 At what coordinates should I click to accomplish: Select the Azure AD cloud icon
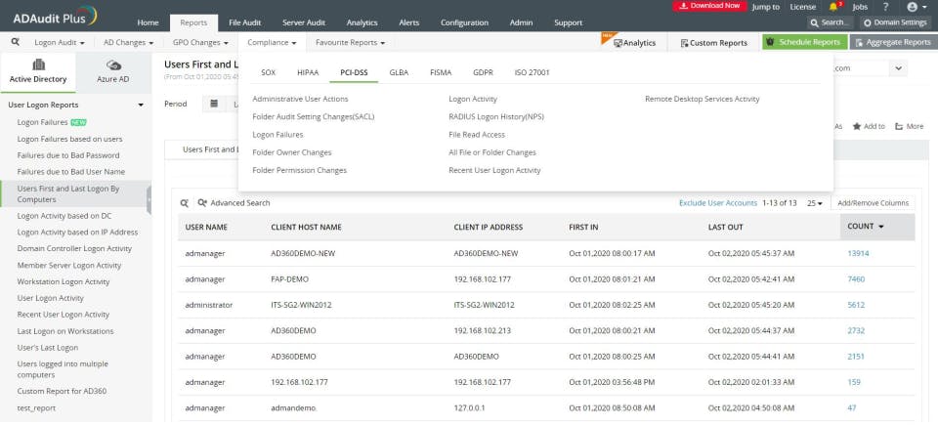[113, 64]
